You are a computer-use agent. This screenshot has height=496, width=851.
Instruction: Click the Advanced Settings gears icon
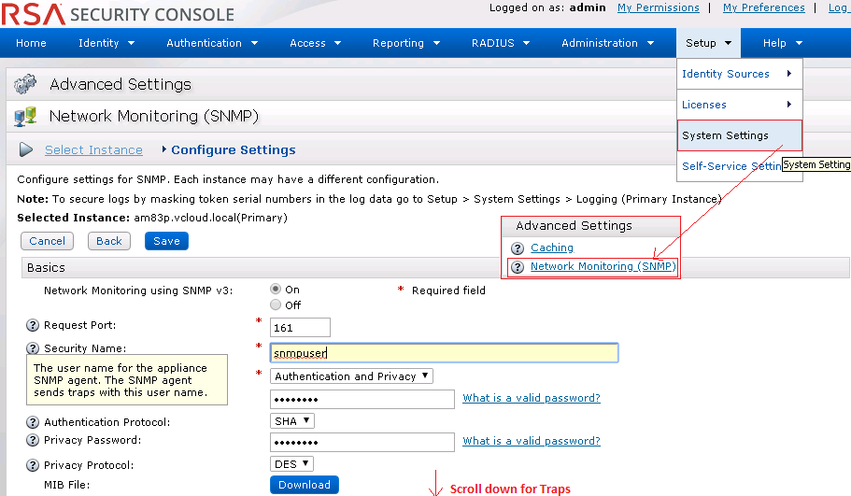25,84
